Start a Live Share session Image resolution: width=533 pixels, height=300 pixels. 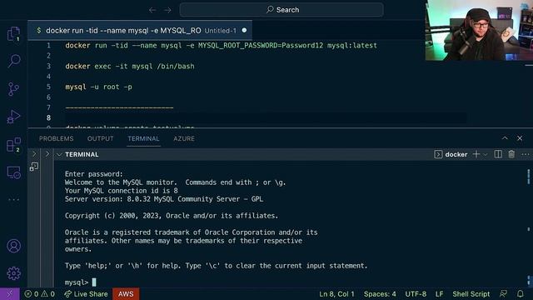pos(87,294)
